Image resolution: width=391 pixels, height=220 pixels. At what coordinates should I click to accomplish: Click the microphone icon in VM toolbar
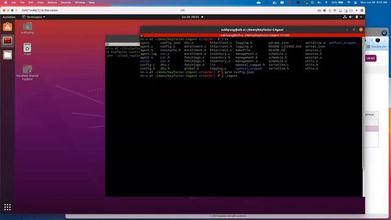click(330, 10)
